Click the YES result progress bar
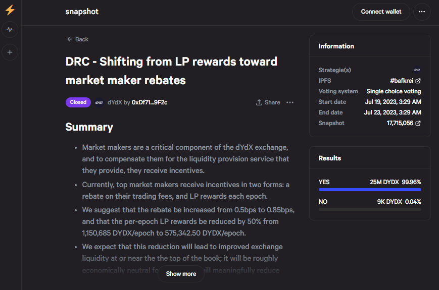 pyautogui.click(x=370, y=190)
